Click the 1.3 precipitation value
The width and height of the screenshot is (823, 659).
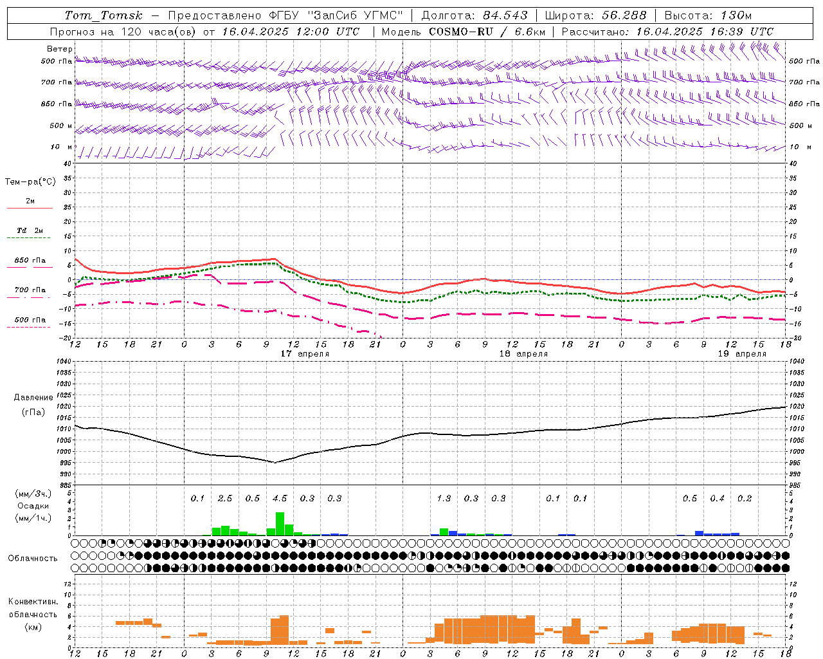[444, 499]
